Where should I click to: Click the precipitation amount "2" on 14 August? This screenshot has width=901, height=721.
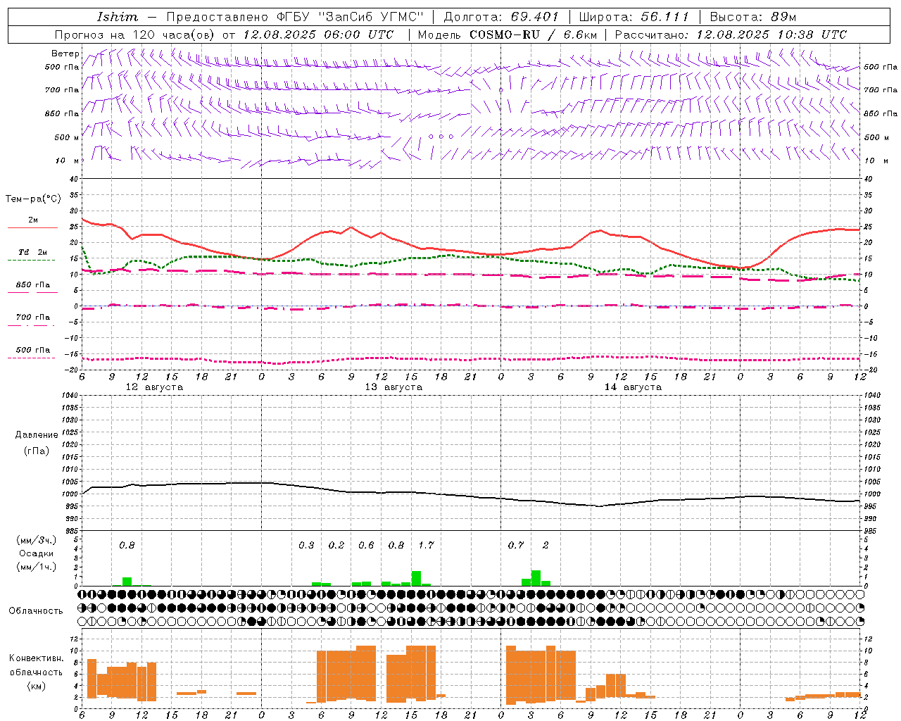point(546,545)
